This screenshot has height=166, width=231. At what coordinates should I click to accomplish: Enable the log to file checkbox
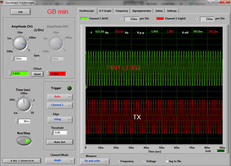166,161
